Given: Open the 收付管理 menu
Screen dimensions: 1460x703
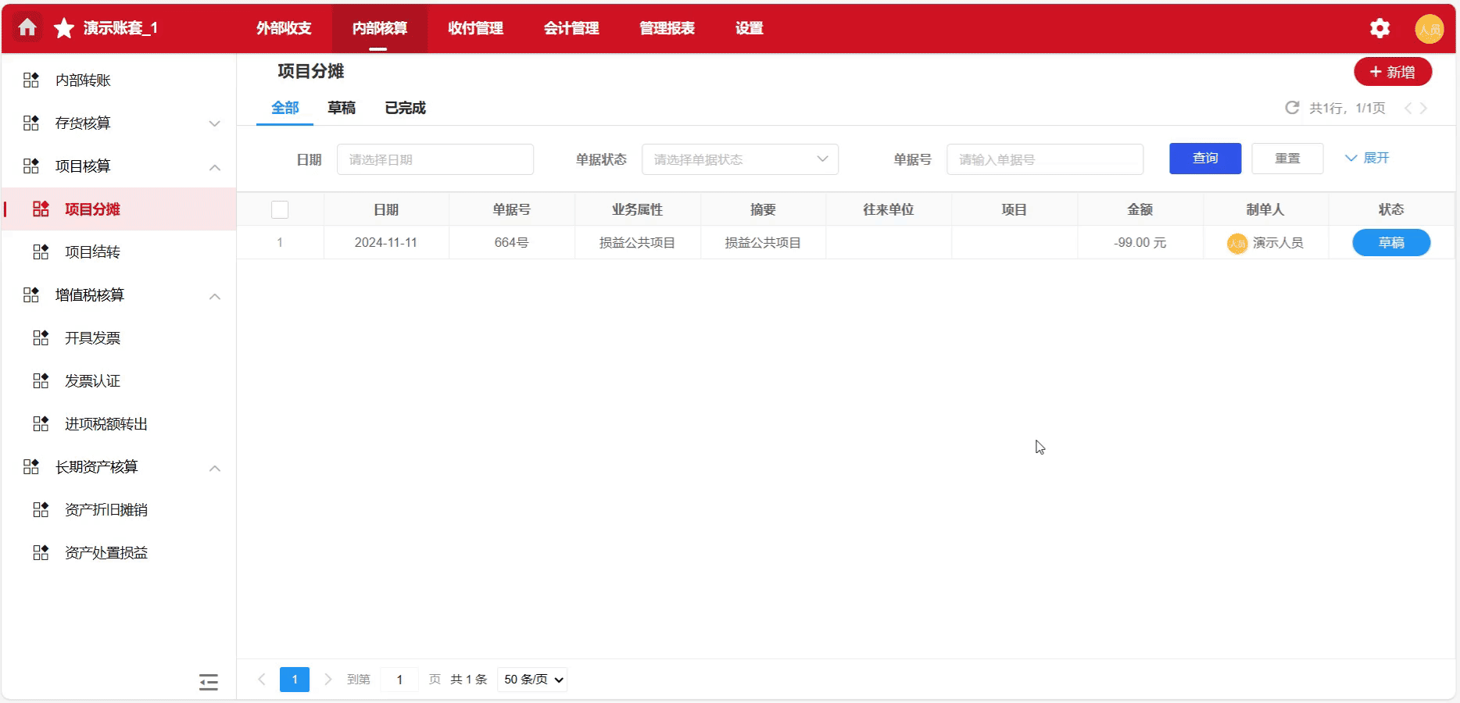Looking at the screenshot, I should (x=474, y=28).
